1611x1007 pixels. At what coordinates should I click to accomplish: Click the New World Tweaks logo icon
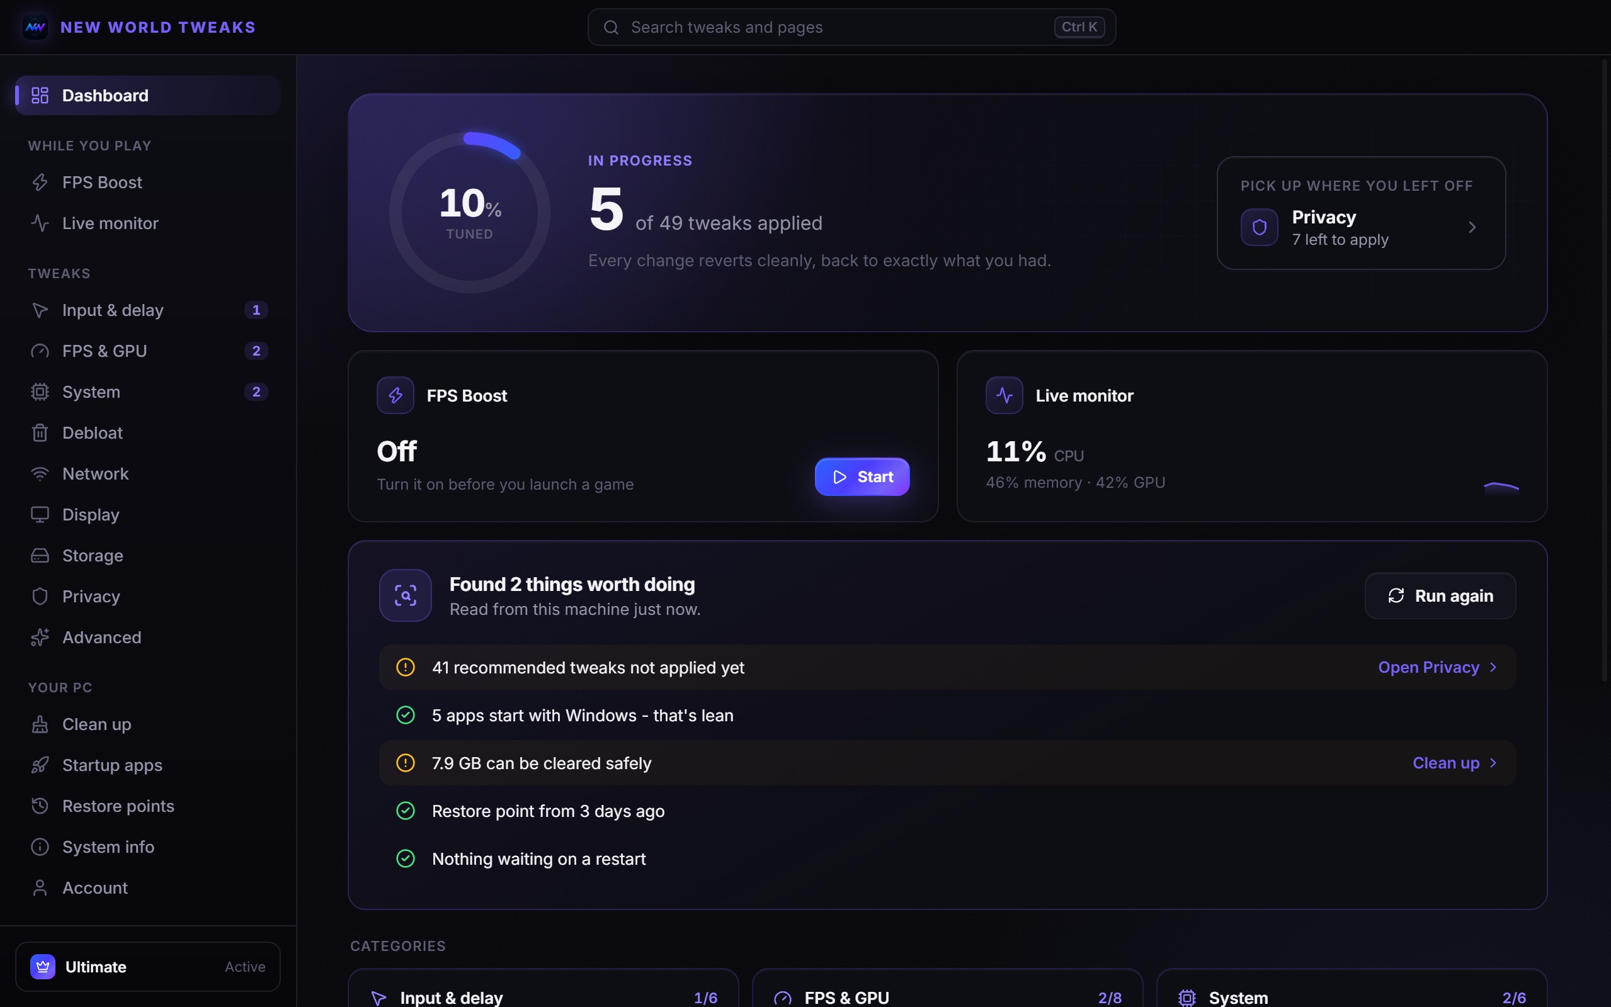point(35,27)
